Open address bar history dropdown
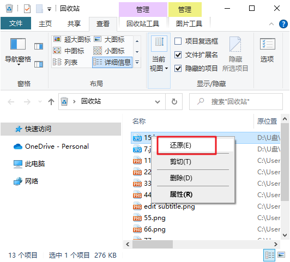The width and height of the screenshot is (290, 262). pyautogui.click(x=158, y=102)
